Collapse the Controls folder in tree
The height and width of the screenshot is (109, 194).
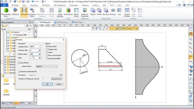tap(8, 32)
